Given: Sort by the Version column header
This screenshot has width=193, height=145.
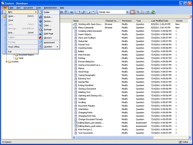Looking at the screenshot, I should pos(182,21).
